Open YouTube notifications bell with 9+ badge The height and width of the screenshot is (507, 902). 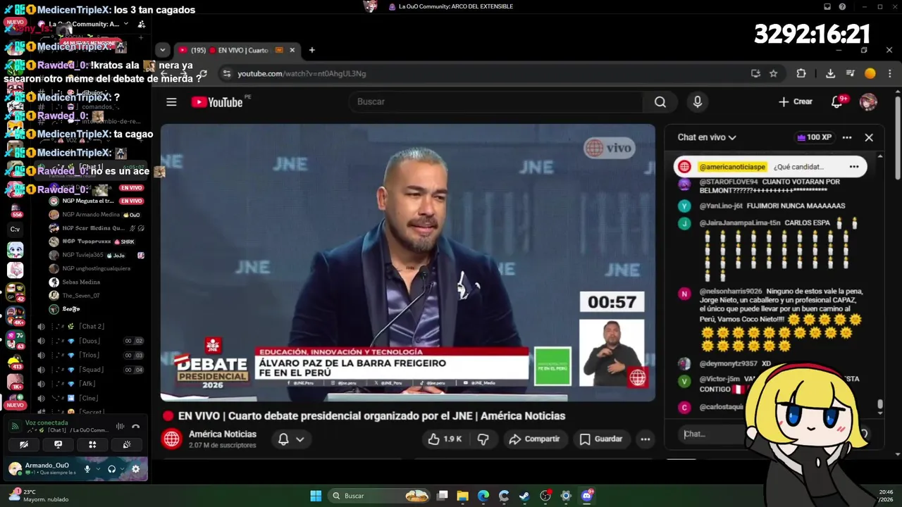pos(837,102)
